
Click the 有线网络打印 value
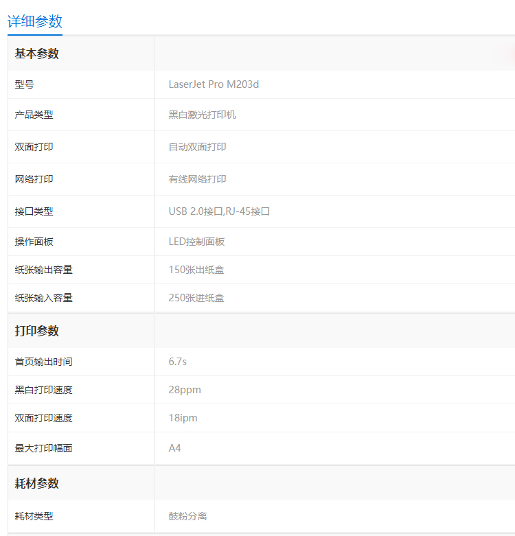tap(197, 179)
